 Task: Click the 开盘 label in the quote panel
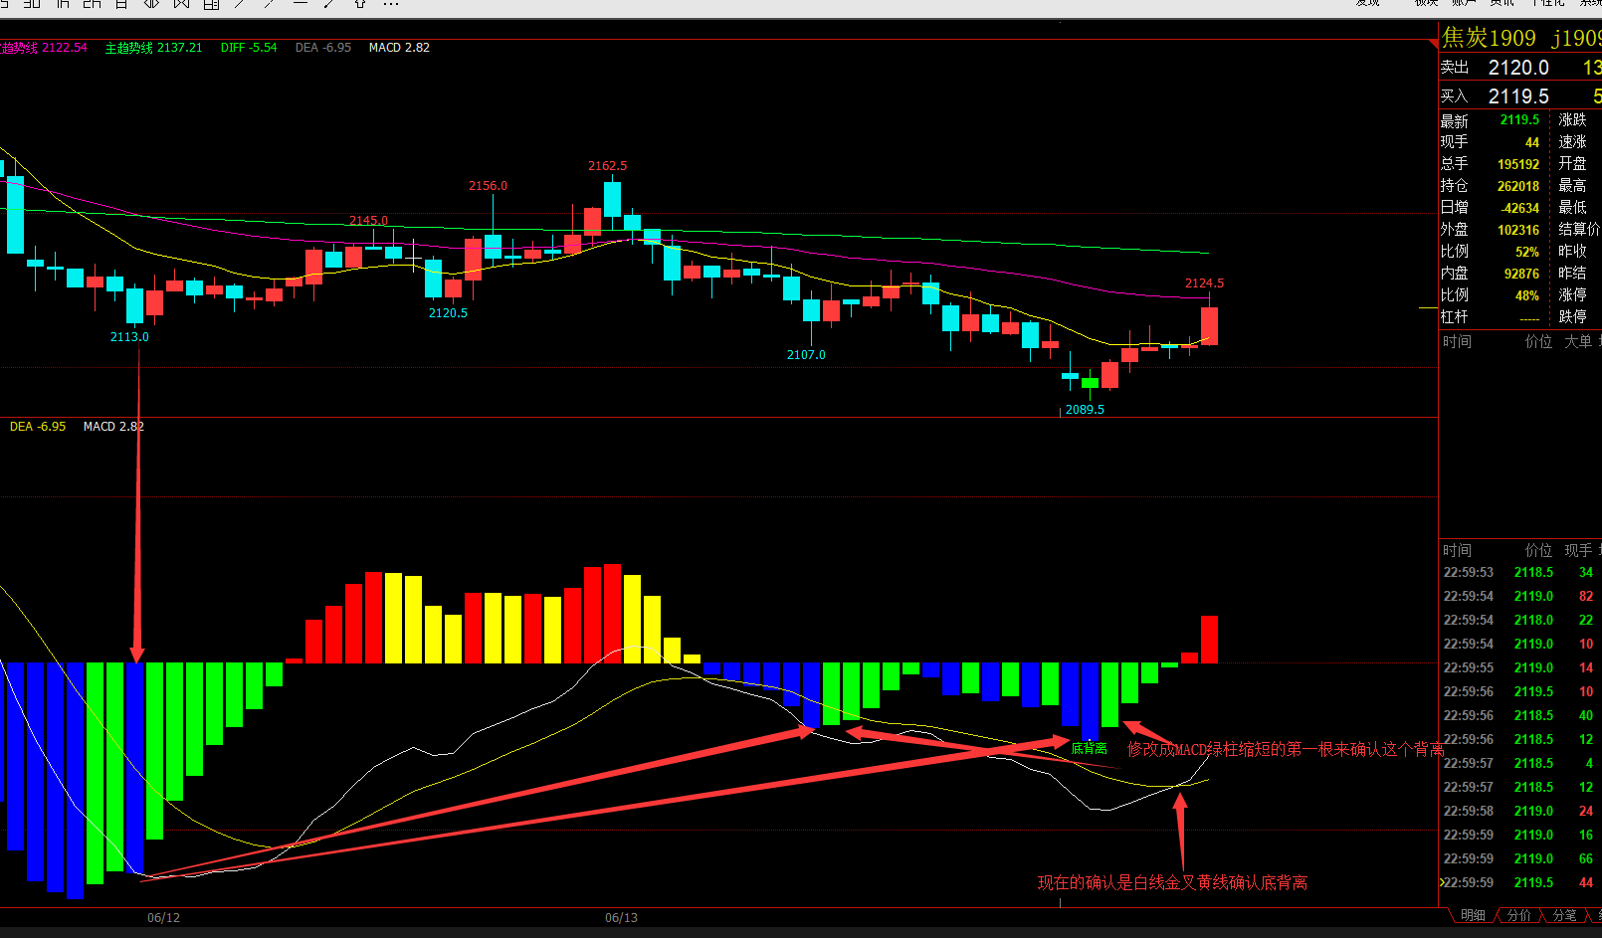click(1572, 164)
